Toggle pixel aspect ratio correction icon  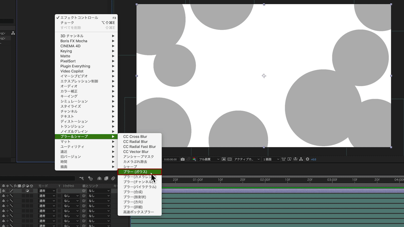(x=283, y=159)
